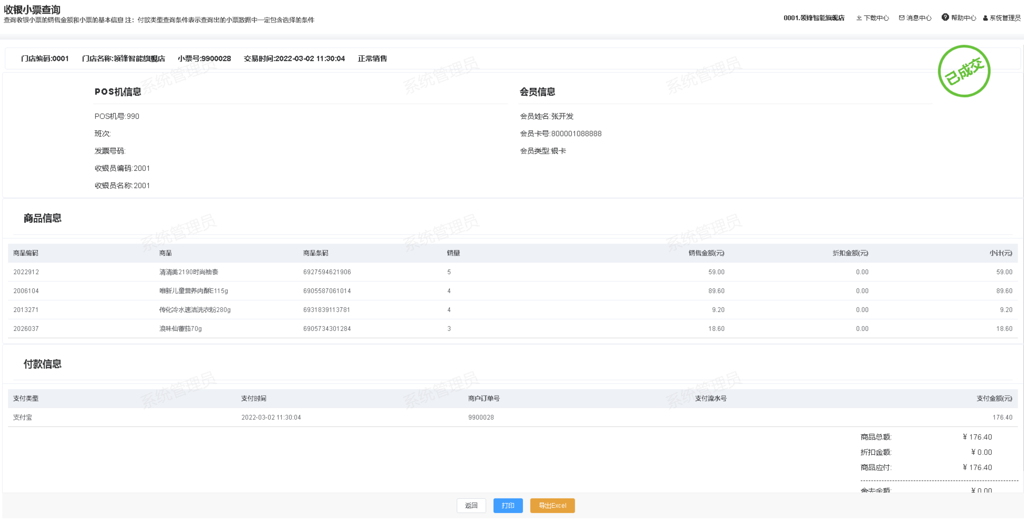Screen dimensions: 1024x519
Task: Select row with barcode 6905587061014
Action: (x=327, y=291)
